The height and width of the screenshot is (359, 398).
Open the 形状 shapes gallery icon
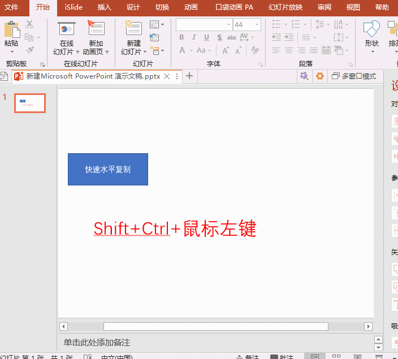pyautogui.click(x=371, y=29)
